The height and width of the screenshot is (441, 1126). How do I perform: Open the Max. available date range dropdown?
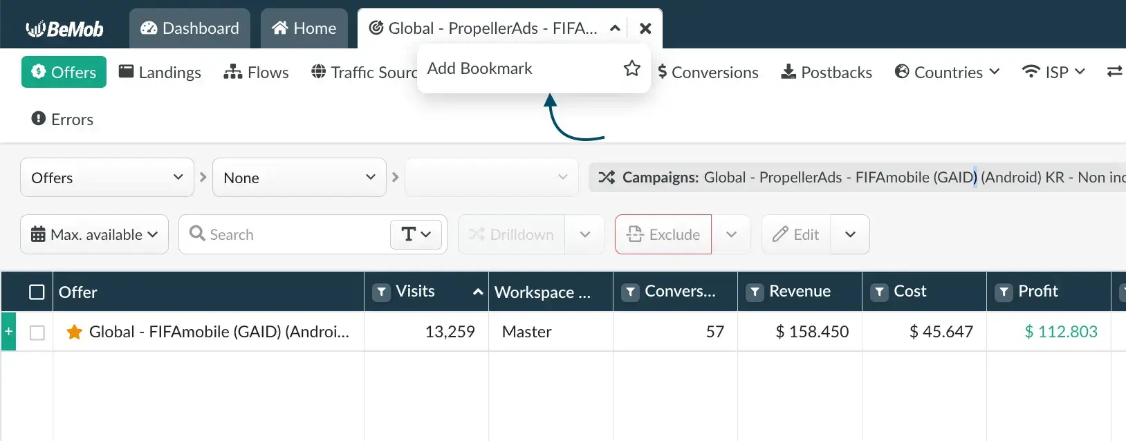click(x=95, y=235)
